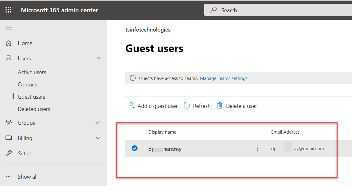The width and height of the screenshot is (352, 186).
Task: Open the app launcher waffle icon
Action: [x=9, y=10]
